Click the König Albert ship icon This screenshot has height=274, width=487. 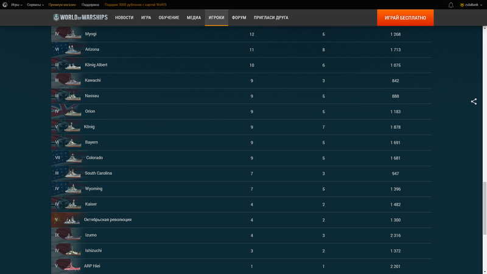[x=73, y=65]
